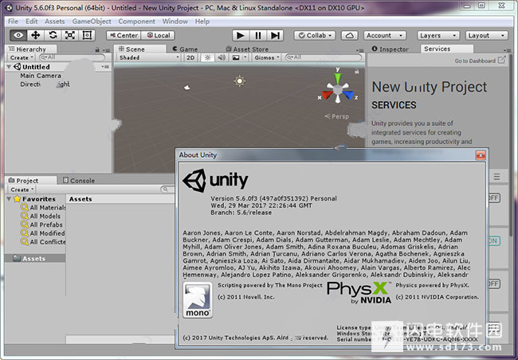Toggle pivot mode Center button
The image size is (518, 360).
(x=124, y=35)
